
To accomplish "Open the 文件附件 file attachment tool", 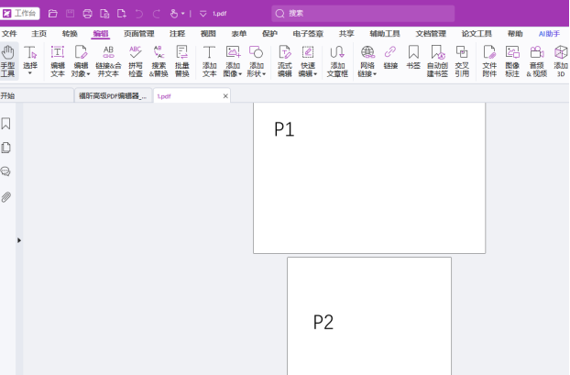I will pos(489,60).
